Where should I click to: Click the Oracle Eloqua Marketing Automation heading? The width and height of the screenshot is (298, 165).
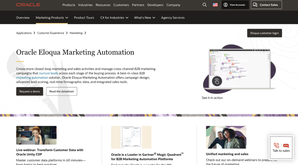(75, 52)
